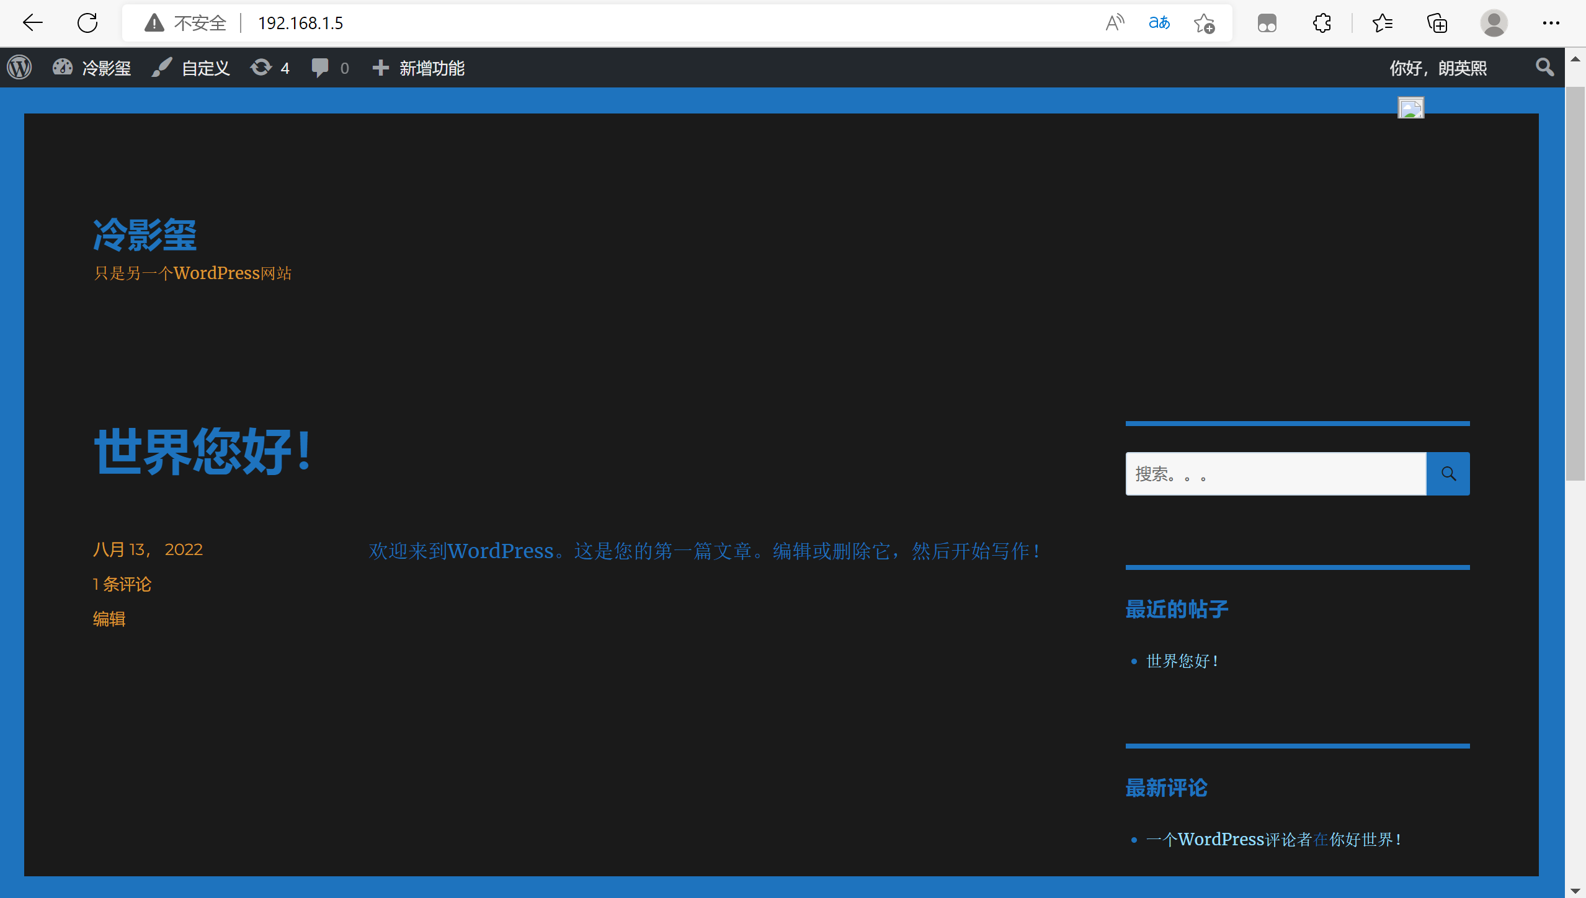Open the 冷影玺 site dashboard menu
Screen dimensions: 1586x898
pos(91,68)
